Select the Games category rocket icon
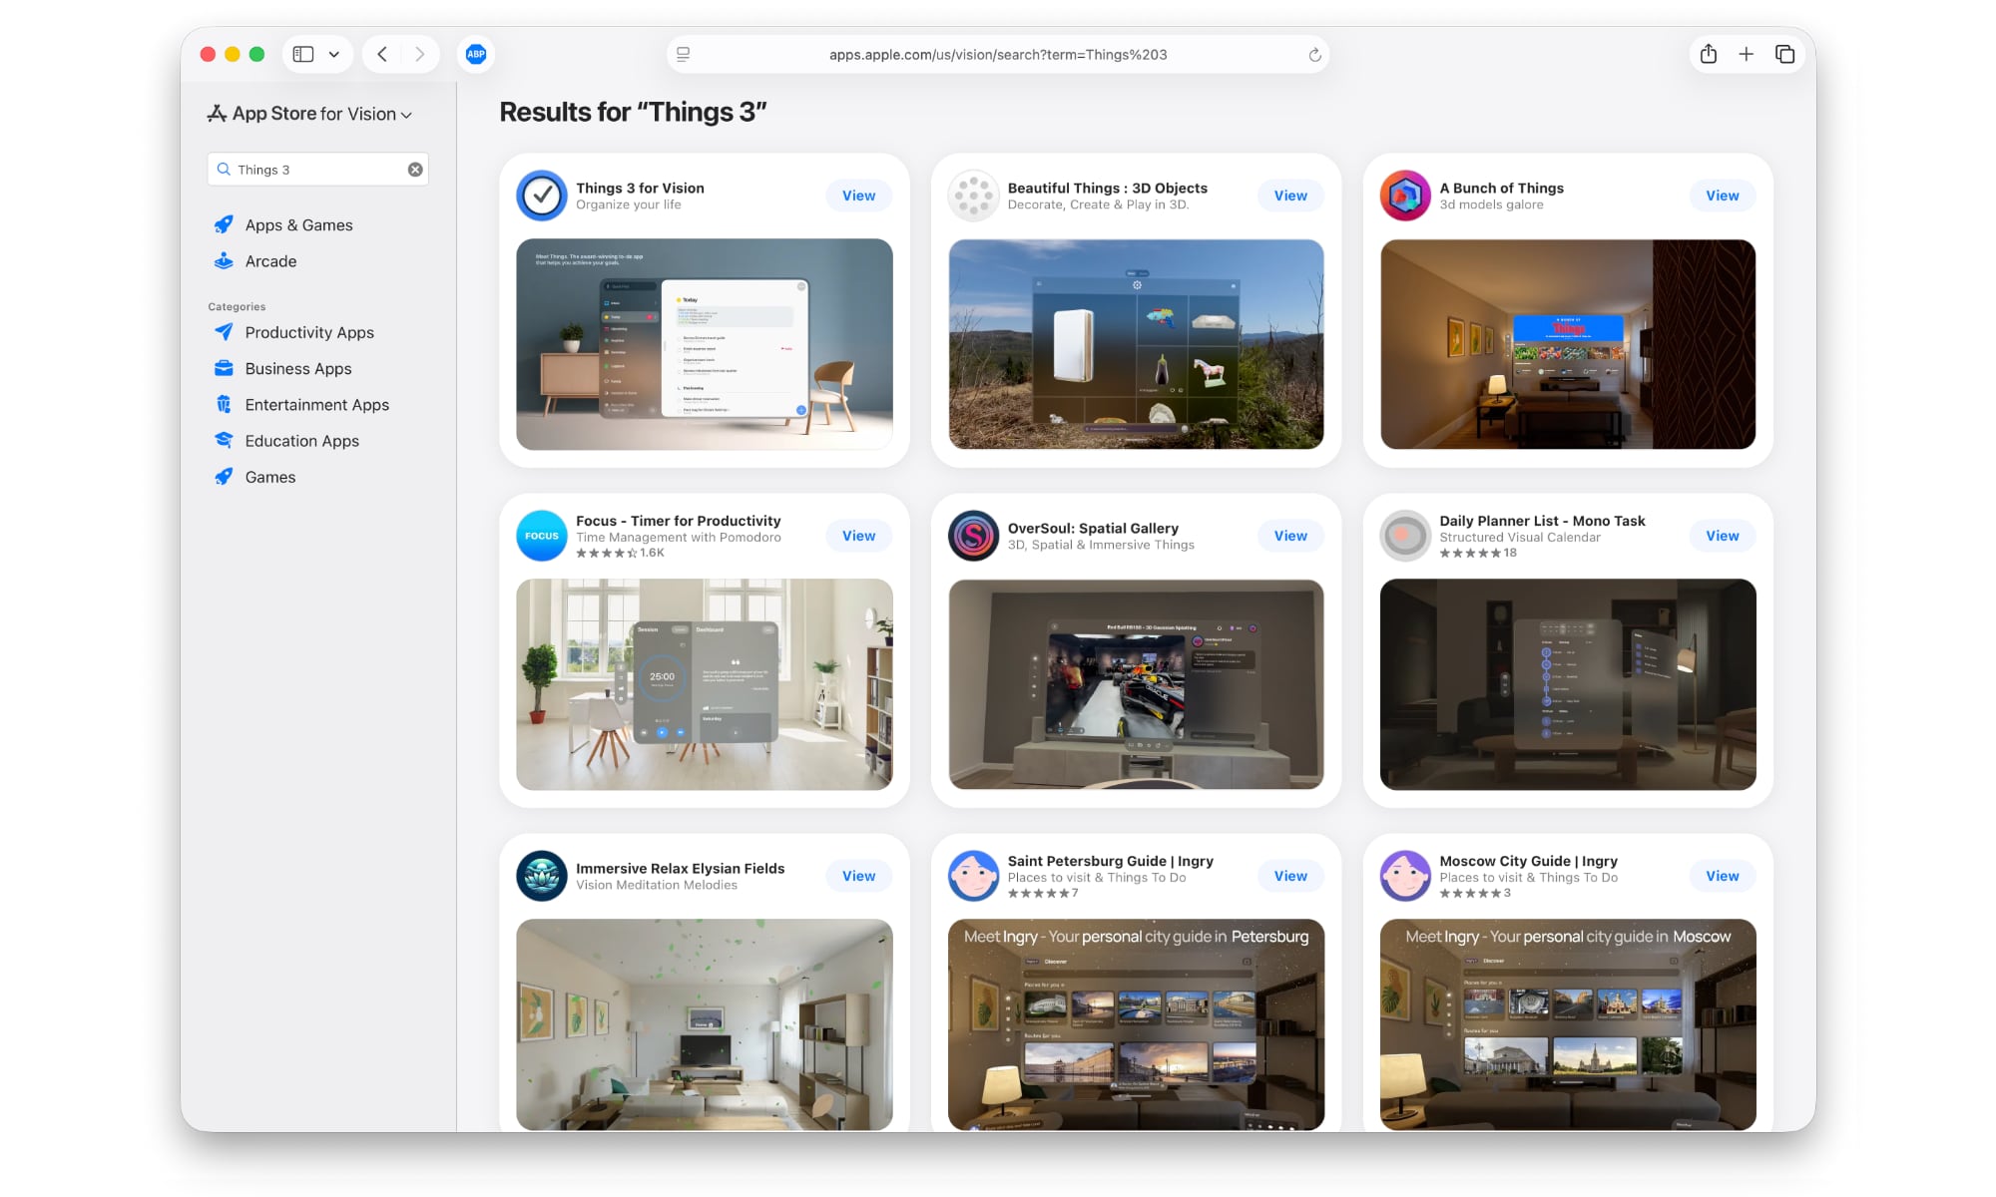1996x1197 pixels. click(x=224, y=476)
